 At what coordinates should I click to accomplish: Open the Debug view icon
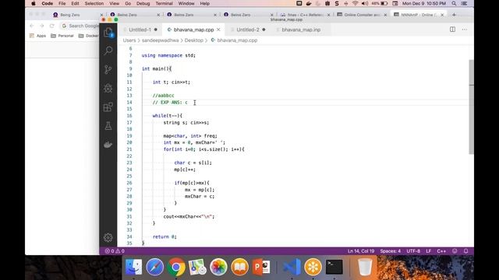click(x=108, y=88)
